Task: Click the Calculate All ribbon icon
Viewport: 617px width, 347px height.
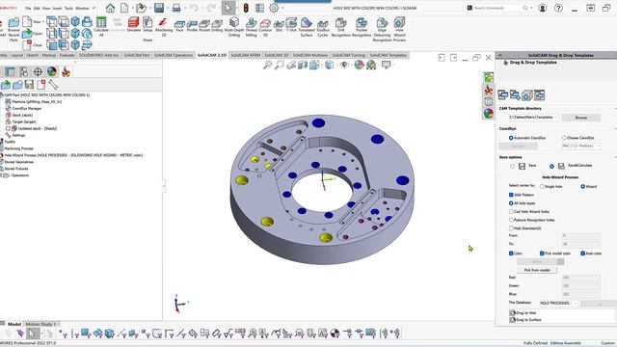Action: tap(101, 27)
